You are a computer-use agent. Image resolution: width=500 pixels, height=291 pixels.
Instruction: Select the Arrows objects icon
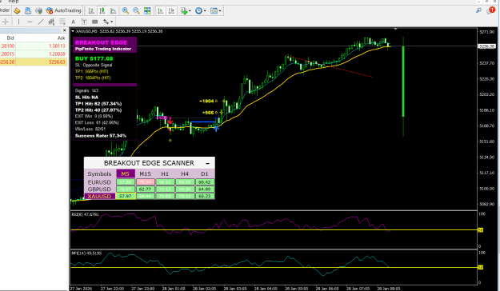(106, 22)
